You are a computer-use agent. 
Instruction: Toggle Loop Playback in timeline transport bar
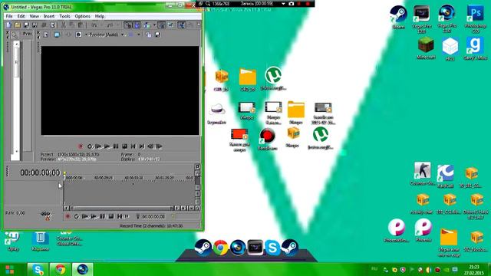(77, 216)
